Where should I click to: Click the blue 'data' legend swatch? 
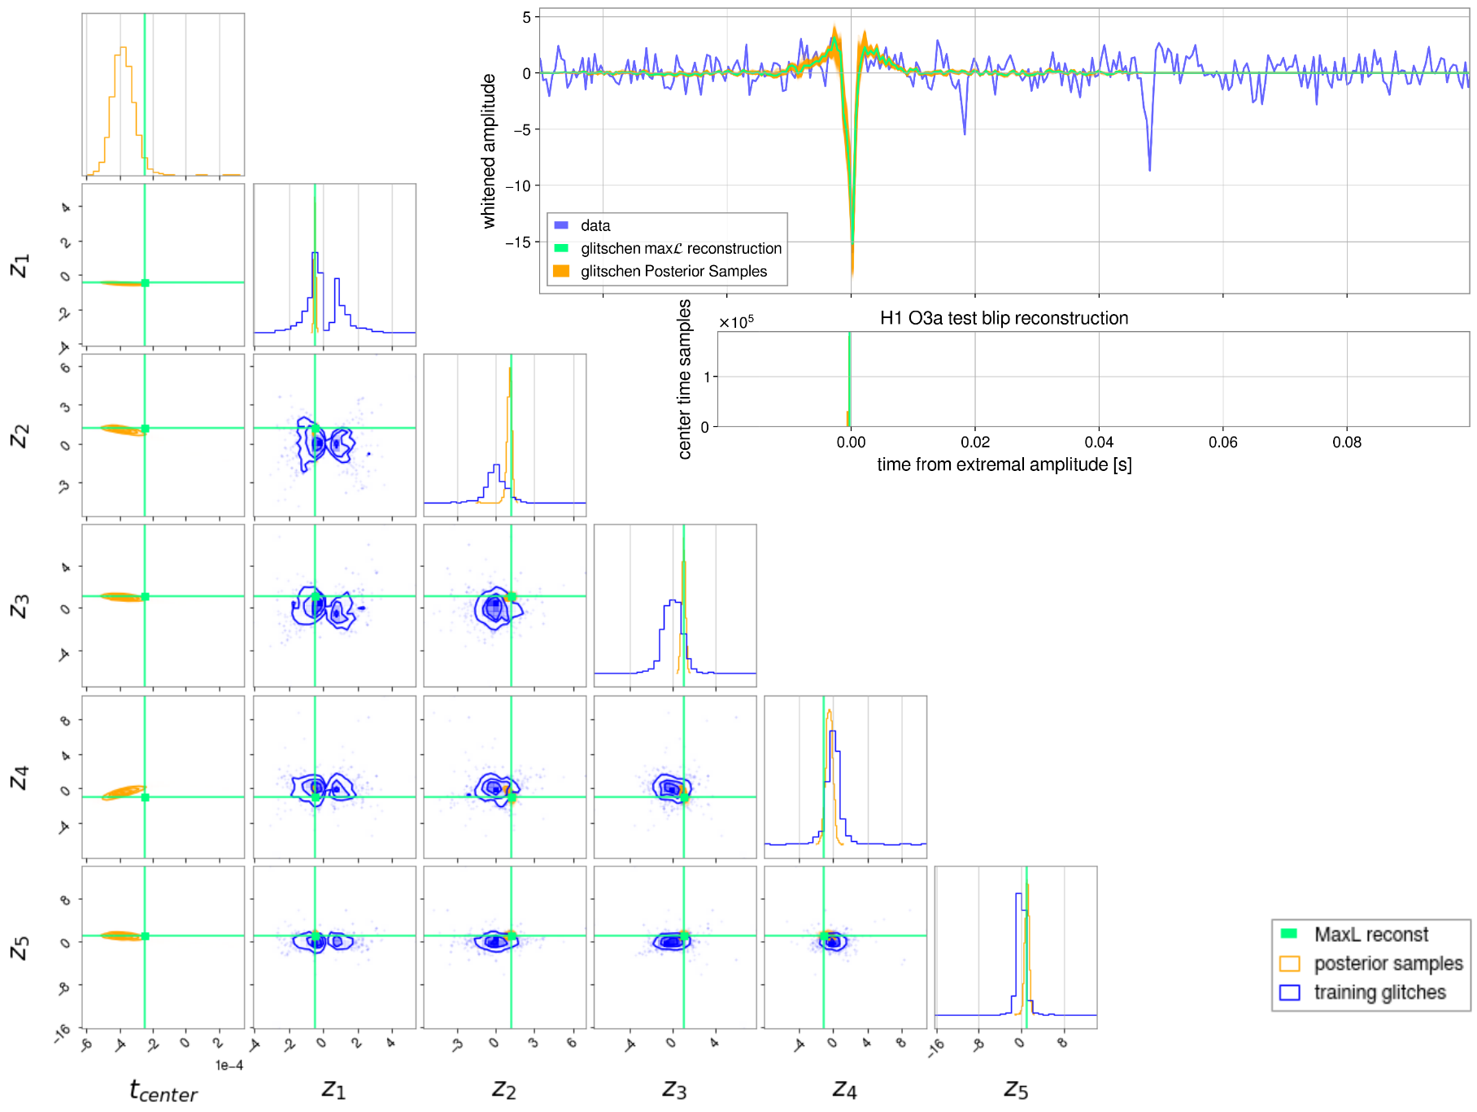click(561, 225)
